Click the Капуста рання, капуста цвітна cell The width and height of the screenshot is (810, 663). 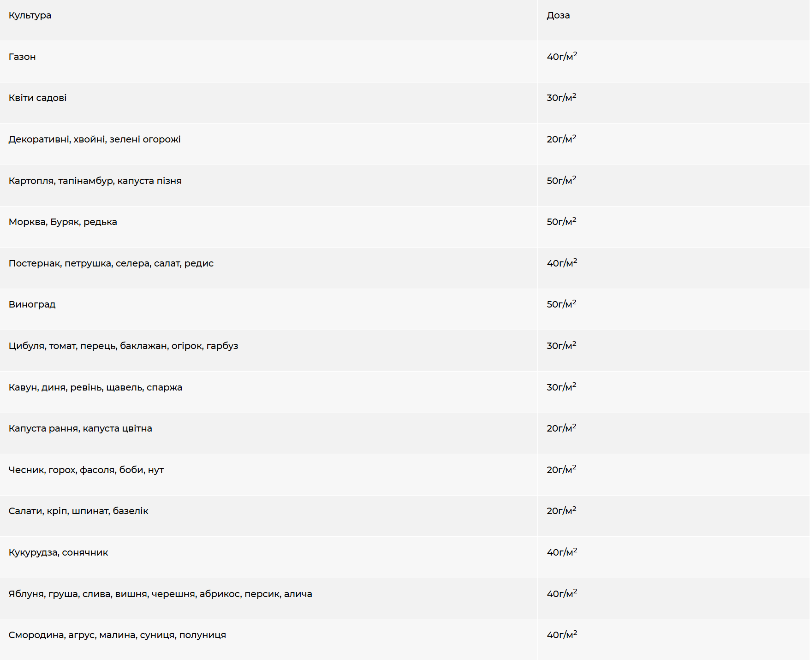(80, 429)
